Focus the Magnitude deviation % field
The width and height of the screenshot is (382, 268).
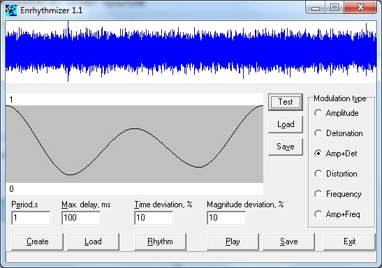tap(226, 218)
